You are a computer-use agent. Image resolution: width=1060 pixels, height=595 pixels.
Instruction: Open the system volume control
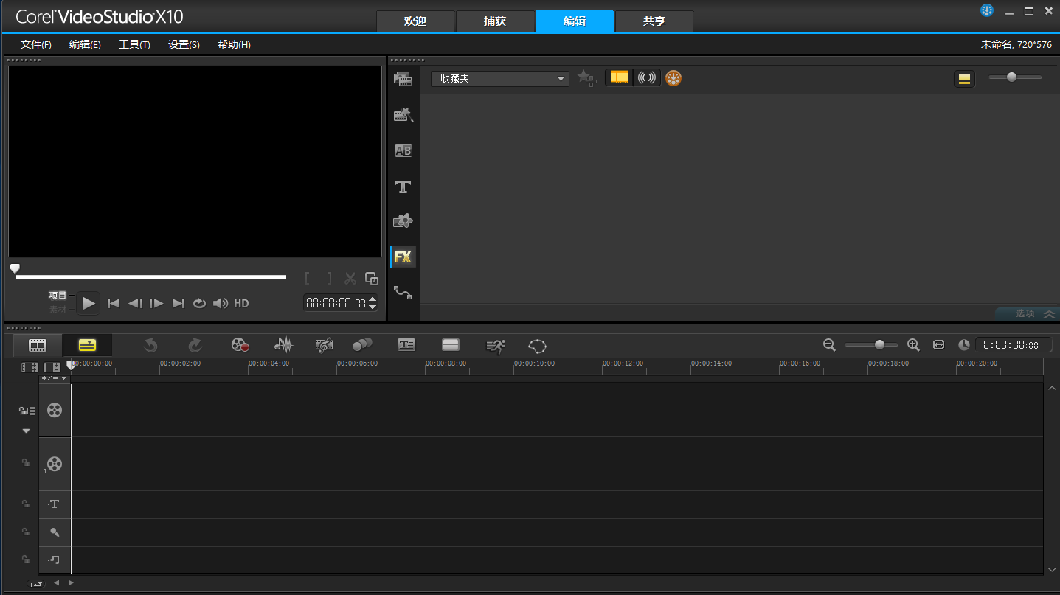pyautogui.click(x=221, y=303)
